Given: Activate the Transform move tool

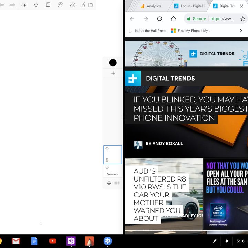Looking at the screenshot, I should (36, 5).
